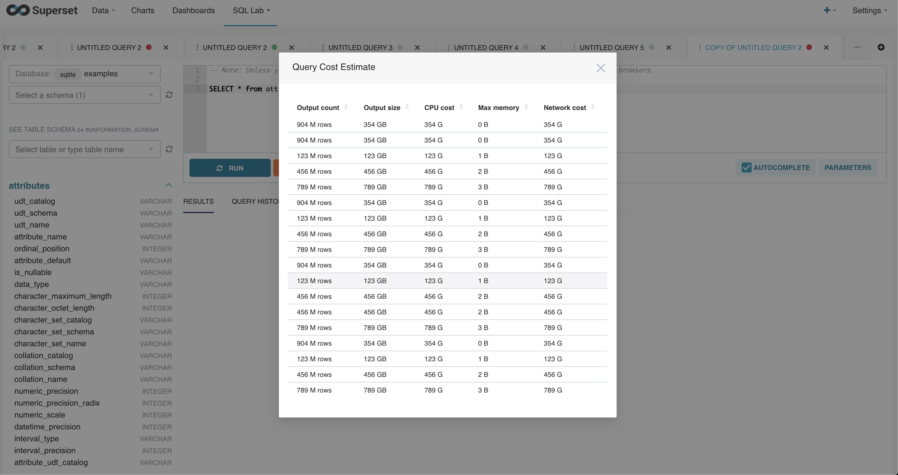Toggle the Autocomplete checkbox

(746, 167)
